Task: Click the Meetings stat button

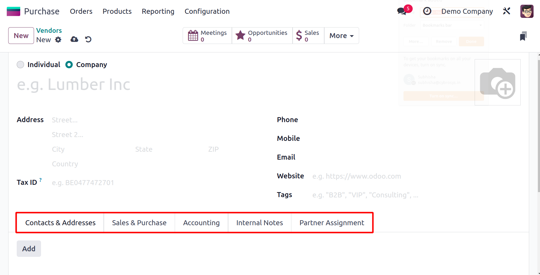Action: pyautogui.click(x=207, y=36)
